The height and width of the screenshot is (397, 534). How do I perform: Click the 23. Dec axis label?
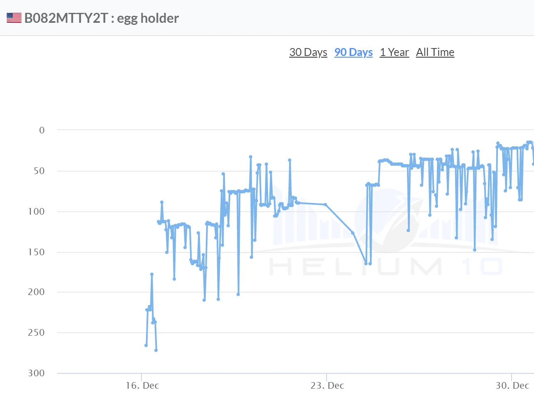(x=327, y=385)
